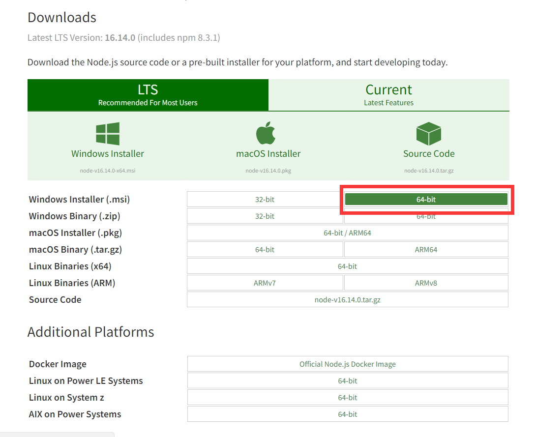Click the Docker Image row label

(58, 364)
